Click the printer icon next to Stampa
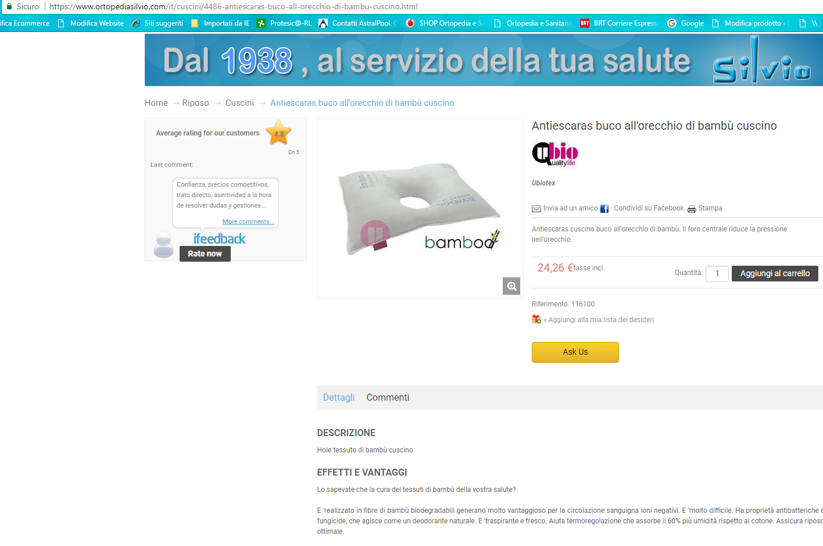Viewport: 823px width, 546px height. coord(692,209)
